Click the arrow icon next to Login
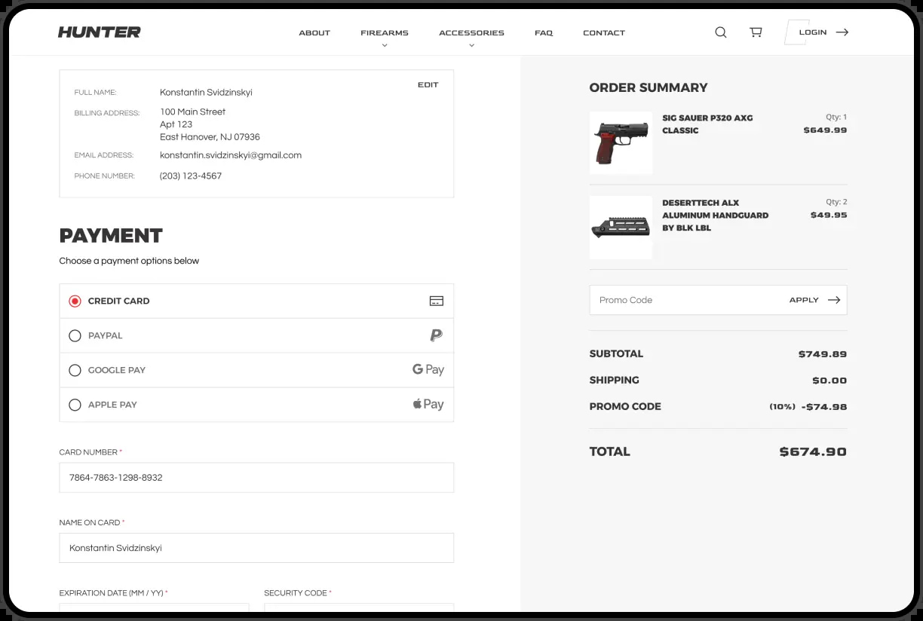 point(842,32)
